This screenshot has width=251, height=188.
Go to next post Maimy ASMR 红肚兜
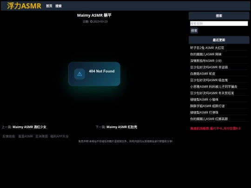click(x=122, y=127)
